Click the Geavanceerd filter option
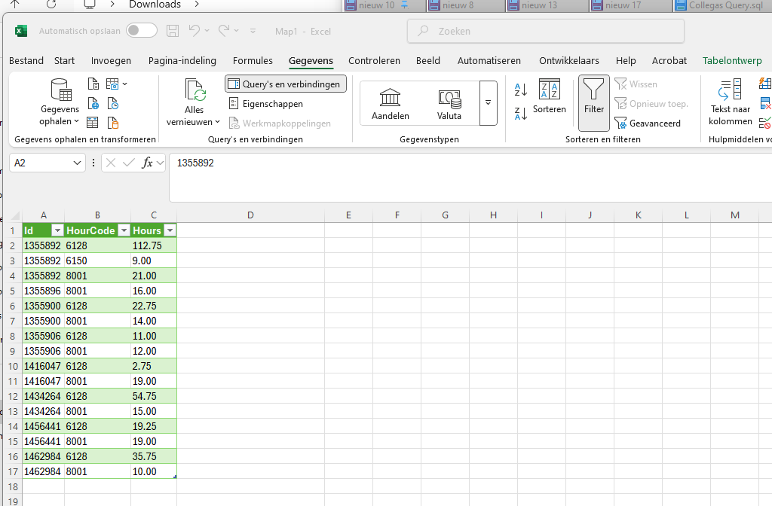 pos(647,123)
